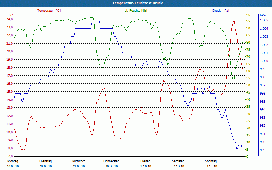This screenshot has width=272, height=170.
Task: Click the red temperature peak on Sonntag
Action: click(x=234, y=20)
